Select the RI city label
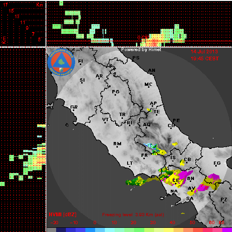The height and width of the screenshot is (232, 232). [x=129, y=123]
